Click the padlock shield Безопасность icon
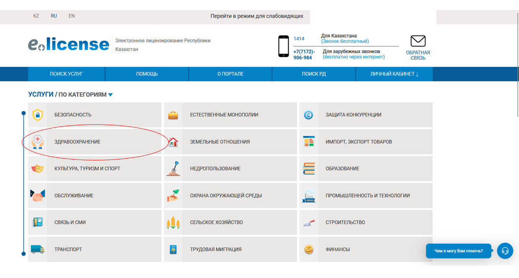The height and width of the screenshot is (278, 519). tap(38, 115)
